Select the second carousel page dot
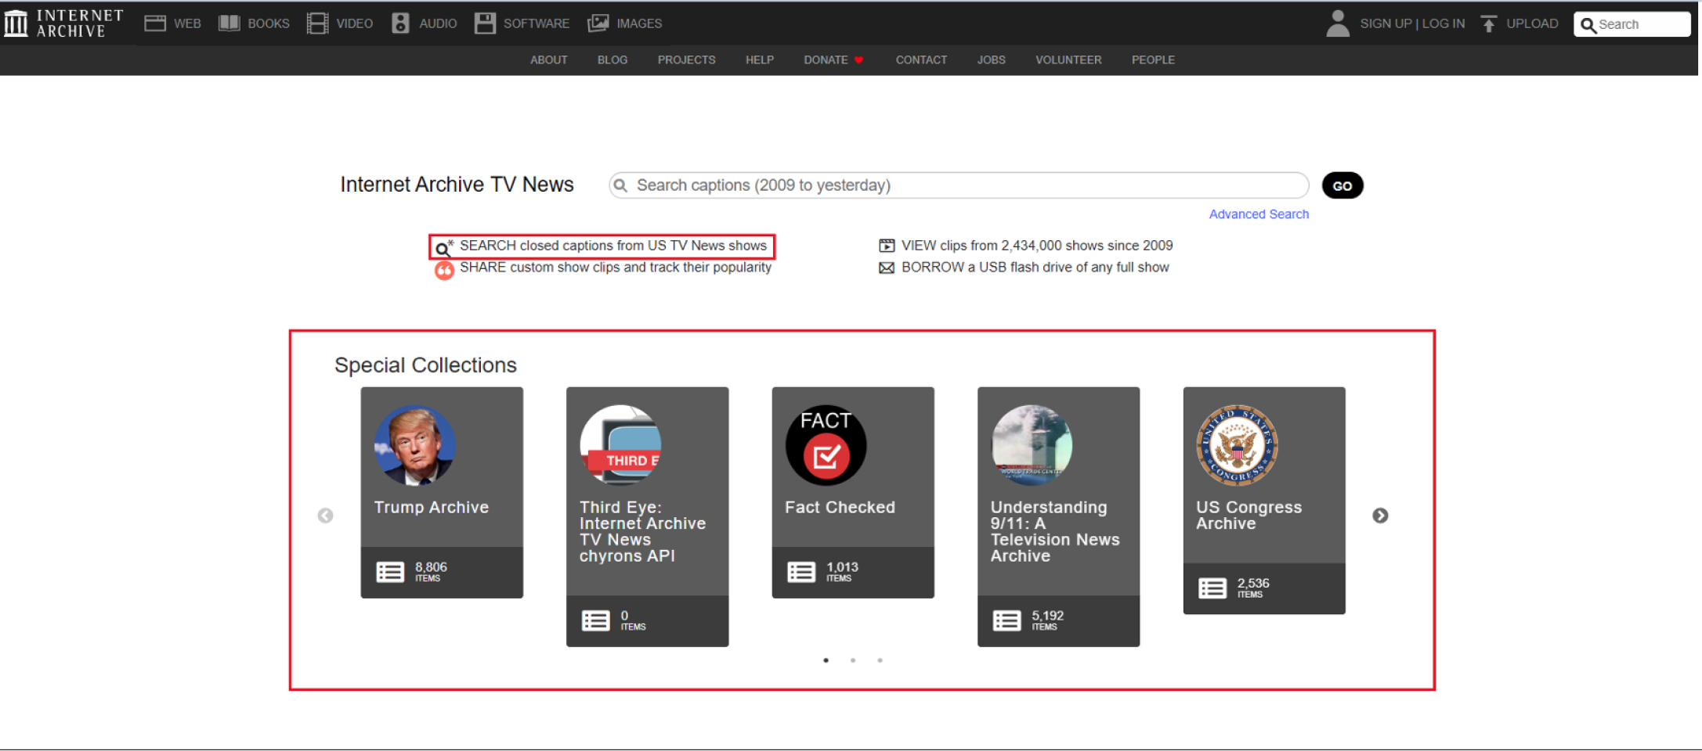The width and height of the screenshot is (1702, 751). coord(853,660)
